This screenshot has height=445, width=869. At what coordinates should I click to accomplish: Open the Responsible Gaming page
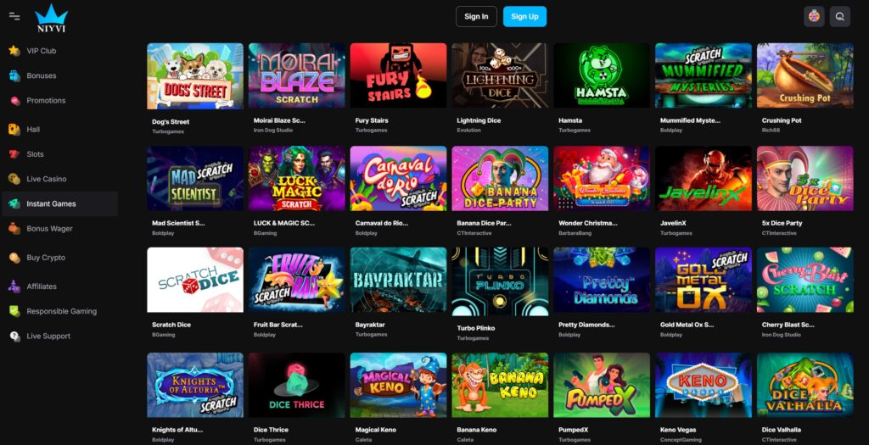point(60,311)
